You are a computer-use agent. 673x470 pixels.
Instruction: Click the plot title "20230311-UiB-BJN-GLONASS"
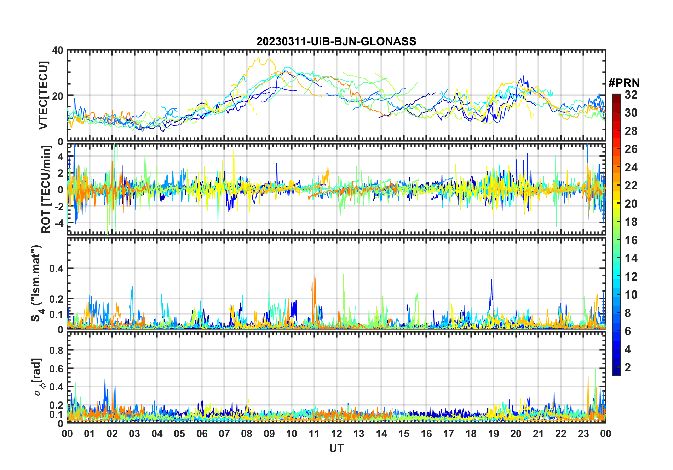pos(336,41)
